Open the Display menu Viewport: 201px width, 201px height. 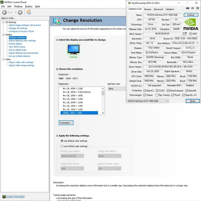(29, 6)
